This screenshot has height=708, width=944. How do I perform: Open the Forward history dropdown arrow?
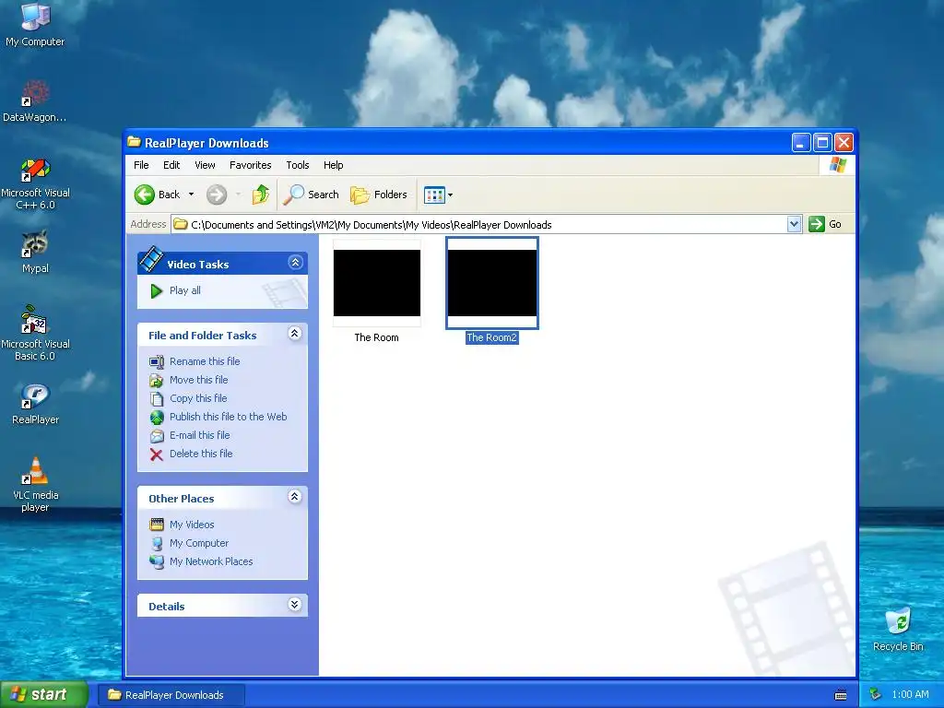[239, 195]
